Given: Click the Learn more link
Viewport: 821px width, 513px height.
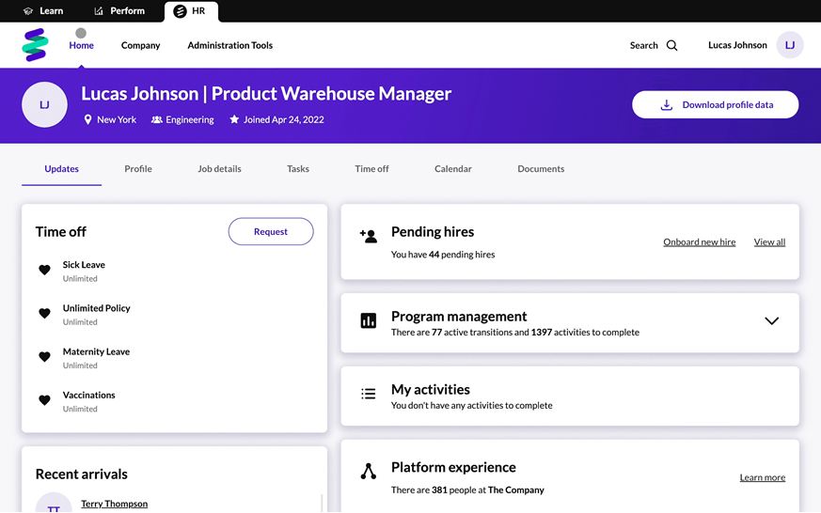Looking at the screenshot, I should [x=762, y=477].
